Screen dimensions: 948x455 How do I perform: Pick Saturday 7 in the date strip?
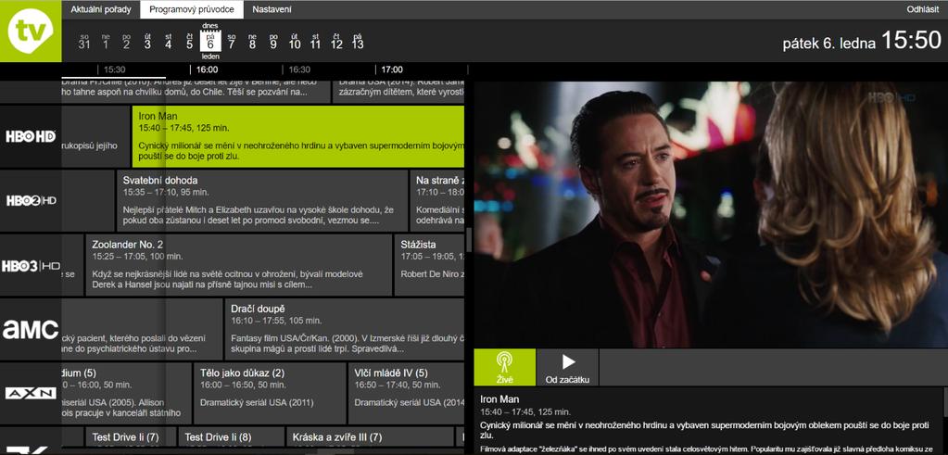tap(232, 41)
